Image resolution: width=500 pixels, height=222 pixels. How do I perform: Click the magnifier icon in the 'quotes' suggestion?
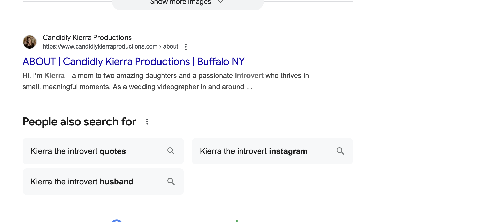click(171, 151)
